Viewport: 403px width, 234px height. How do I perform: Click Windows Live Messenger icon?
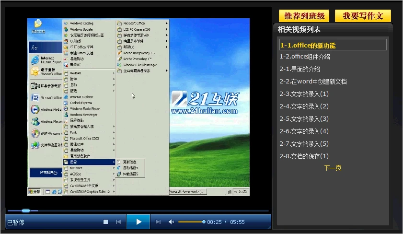119,65
